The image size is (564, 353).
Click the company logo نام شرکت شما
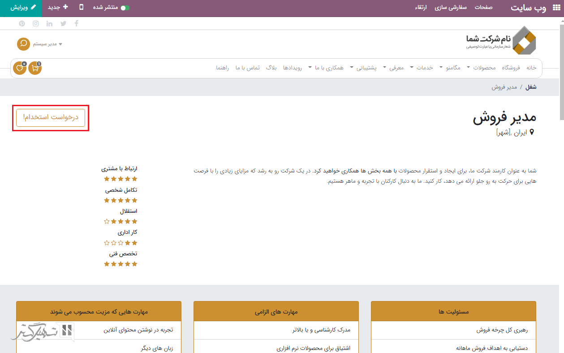[500, 41]
